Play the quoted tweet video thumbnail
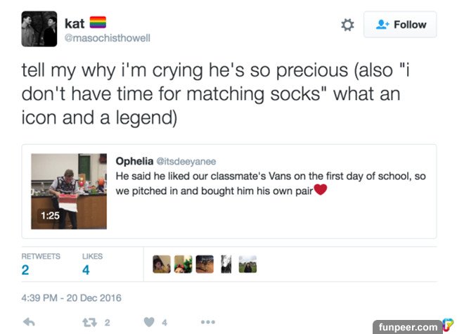The image size is (457, 334). coord(67,191)
